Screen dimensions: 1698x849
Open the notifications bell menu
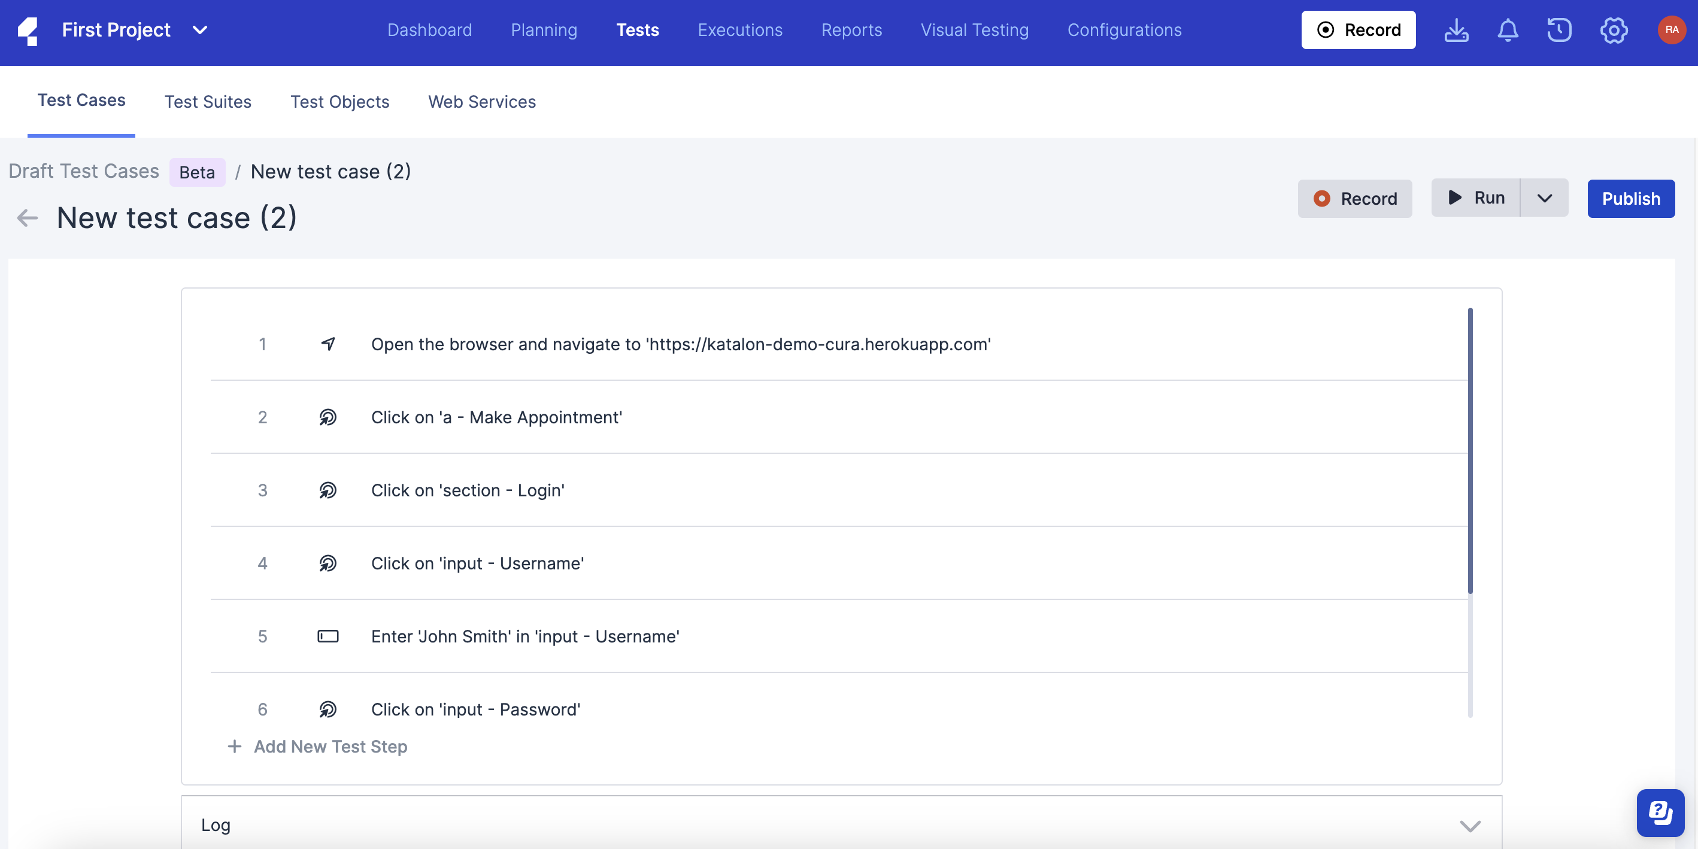pos(1508,29)
